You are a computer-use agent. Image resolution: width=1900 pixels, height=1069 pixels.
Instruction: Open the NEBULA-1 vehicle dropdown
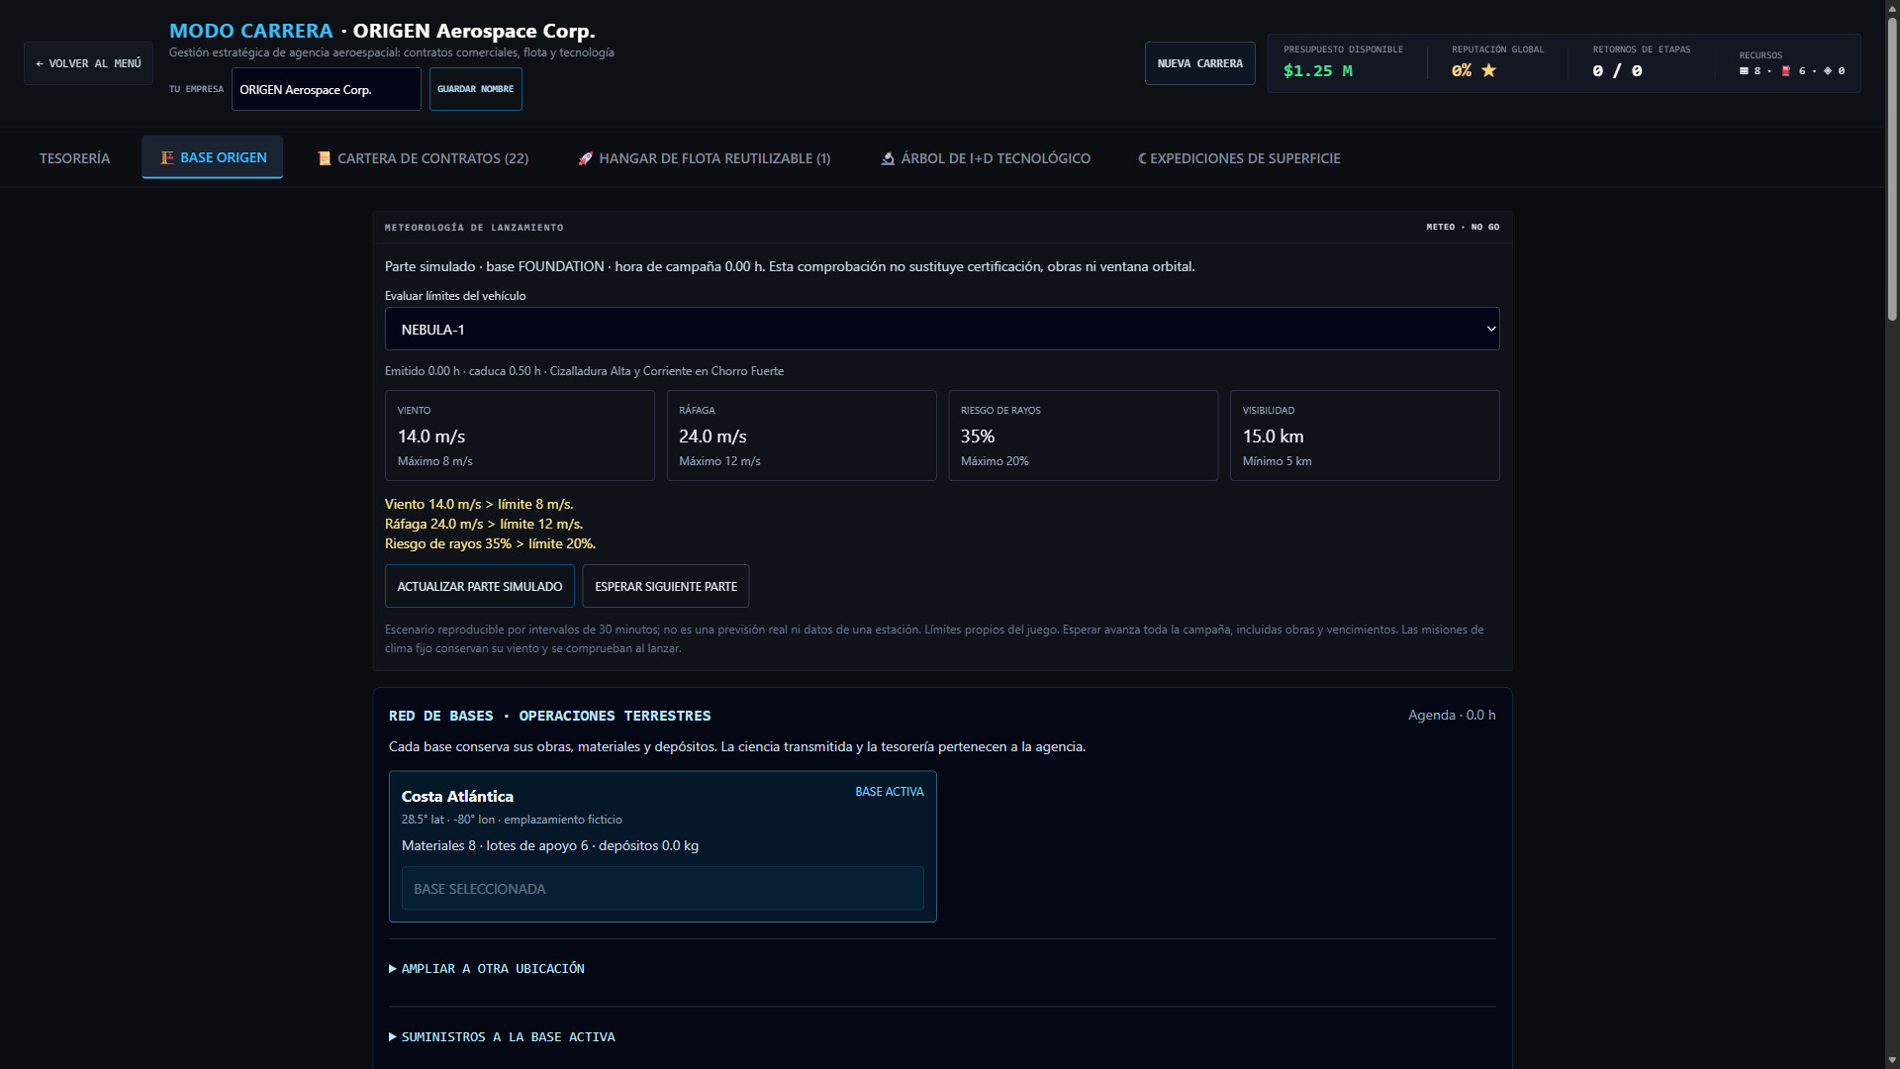[942, 329]
